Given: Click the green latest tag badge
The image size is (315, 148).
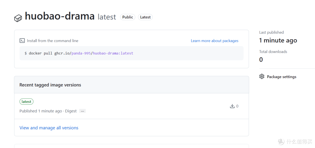Looking at the screenshot, I should coord(26,102).
